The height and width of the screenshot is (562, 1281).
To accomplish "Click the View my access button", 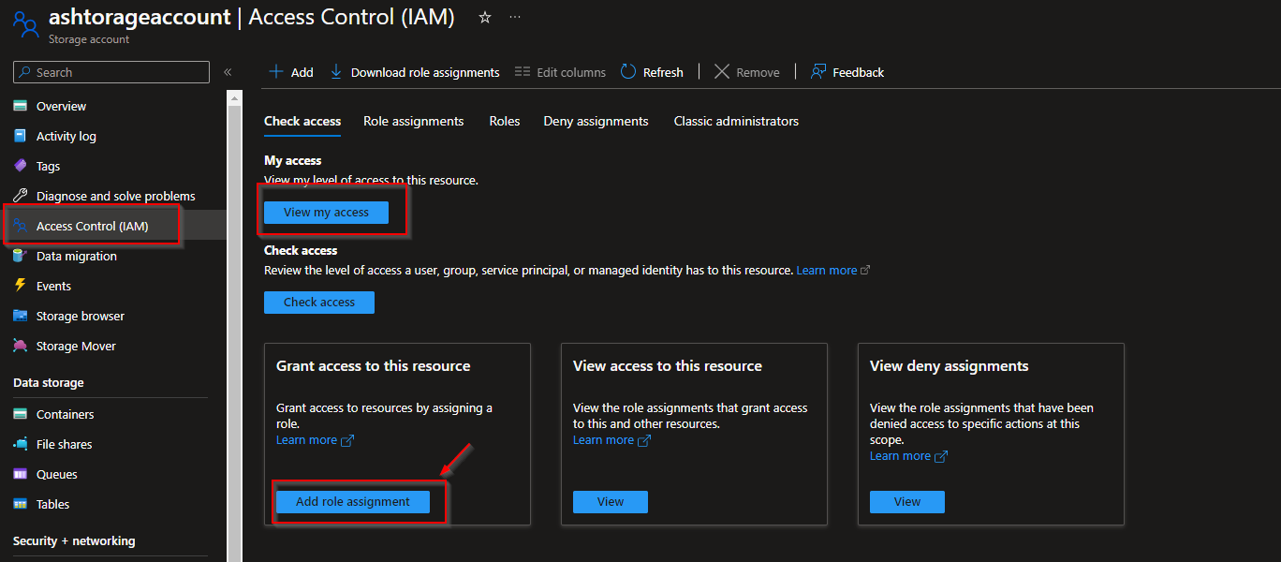I will [x=326, y=212].
